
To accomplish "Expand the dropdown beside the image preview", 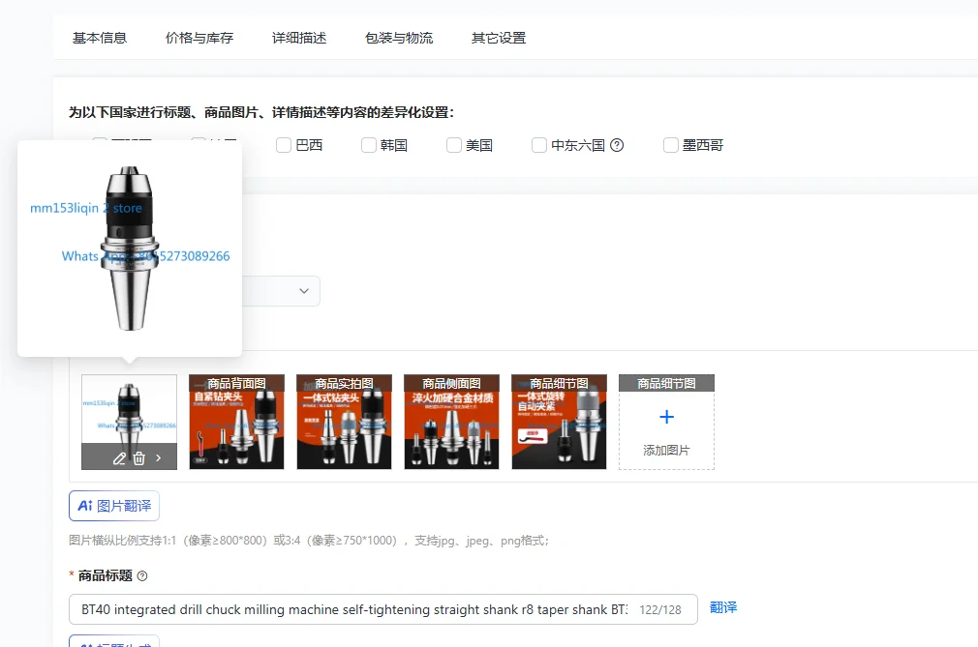I will pos(304,291).
